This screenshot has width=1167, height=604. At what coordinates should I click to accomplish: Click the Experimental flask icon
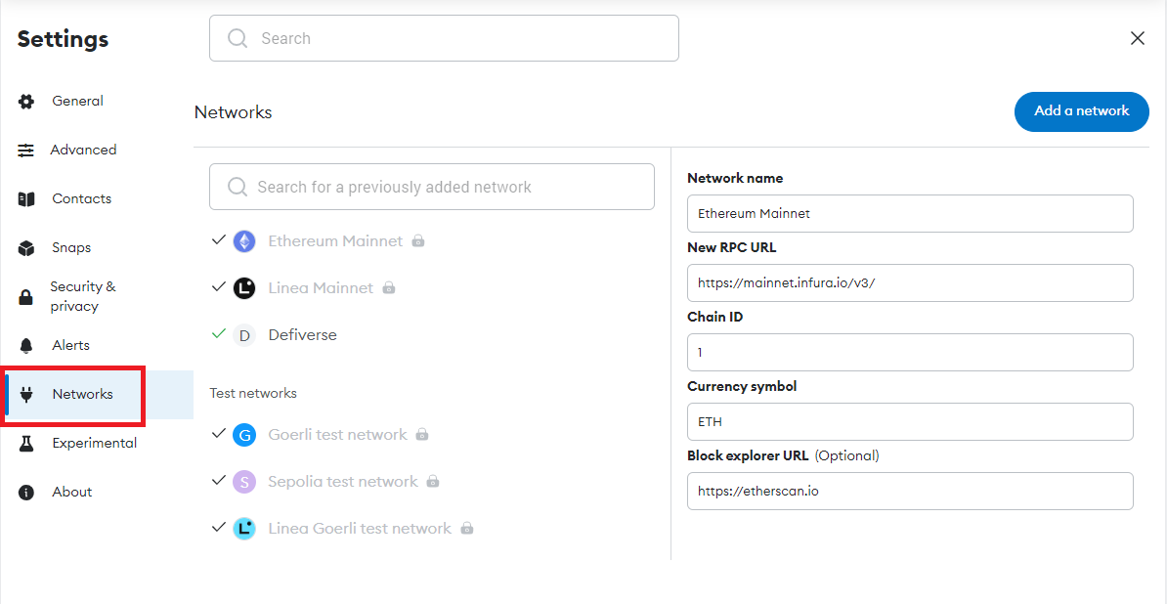26,444
